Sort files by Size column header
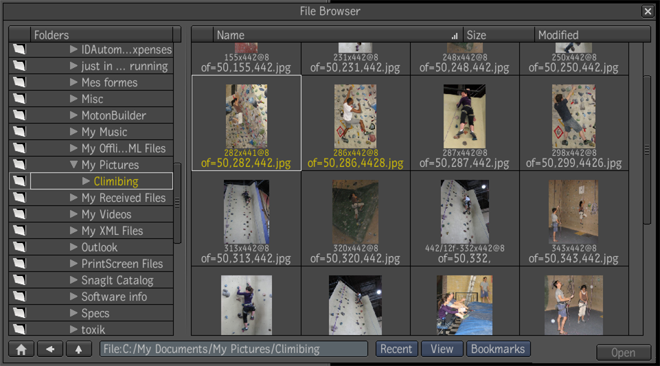This screenshot has width=660, height=366. [x=499, y=34]
